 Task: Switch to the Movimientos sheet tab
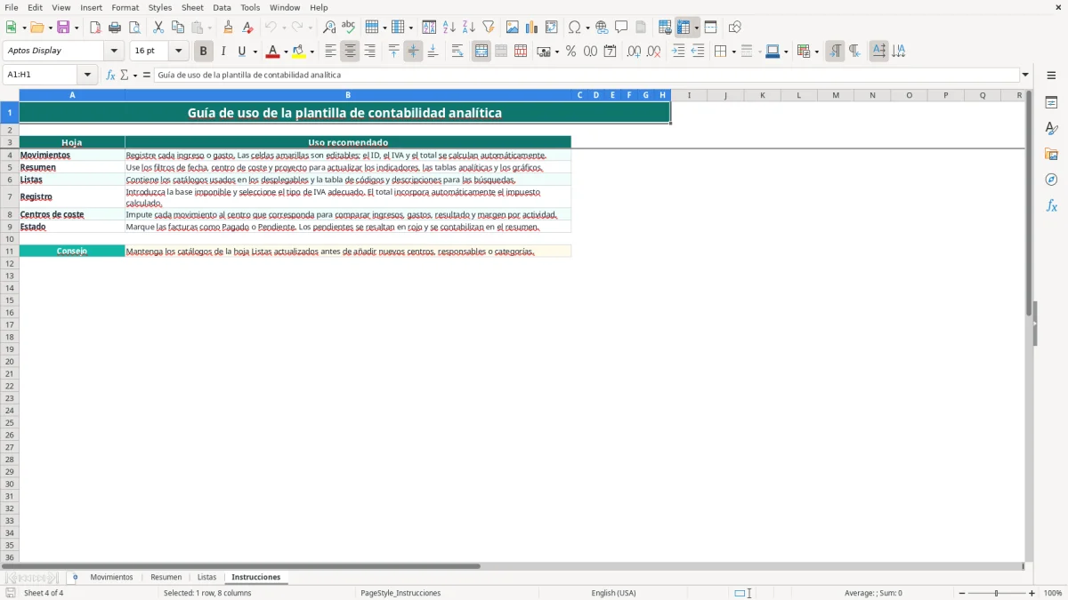(x=111, y=578)
